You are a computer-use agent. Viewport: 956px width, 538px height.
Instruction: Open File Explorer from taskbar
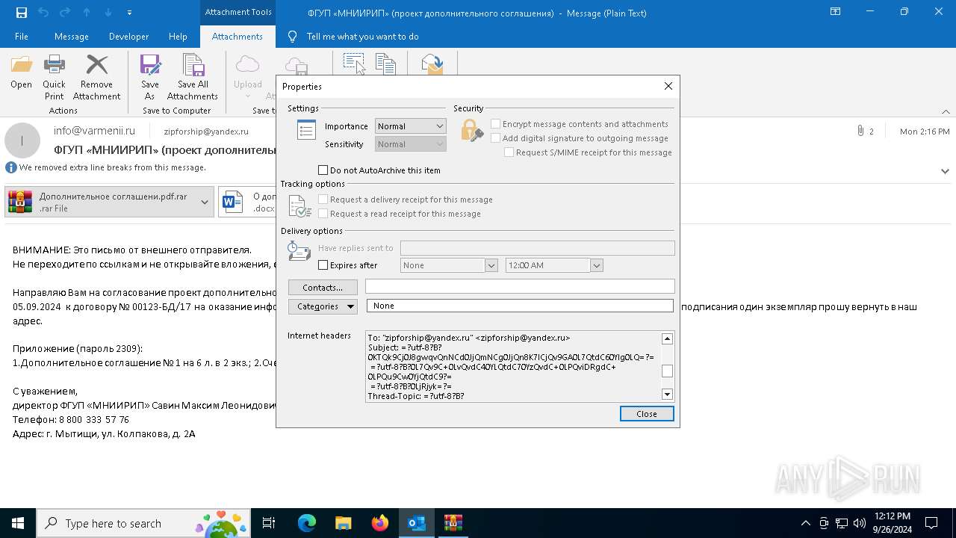coord(344,523)
